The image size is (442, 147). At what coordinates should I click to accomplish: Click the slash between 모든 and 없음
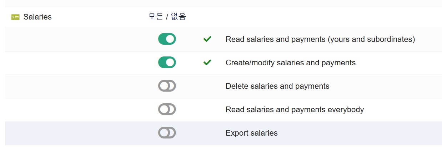[167, 17]
